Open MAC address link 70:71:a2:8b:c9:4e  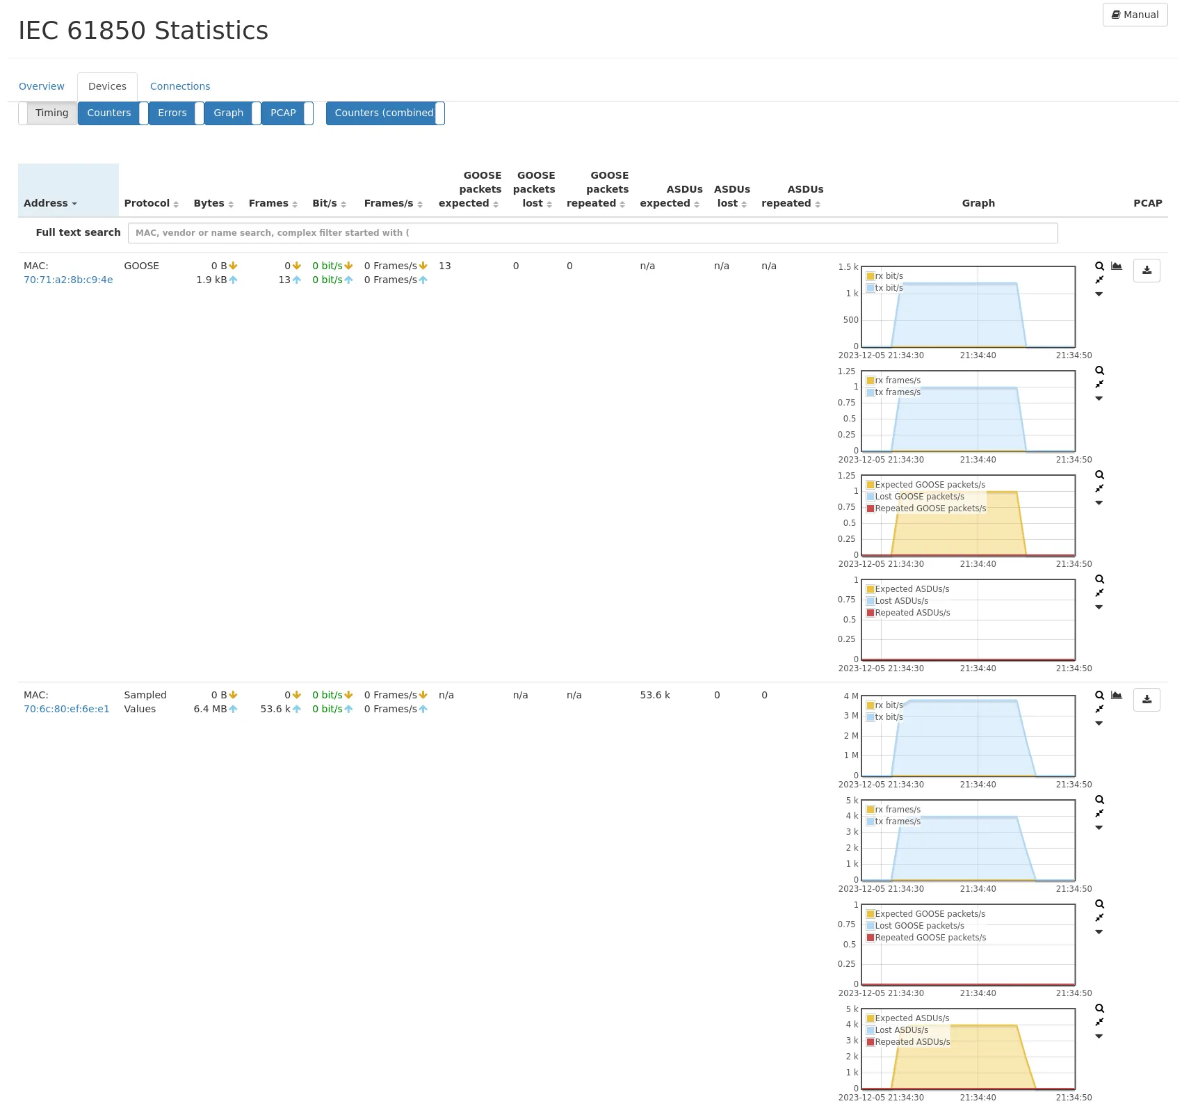coord(68,280)
